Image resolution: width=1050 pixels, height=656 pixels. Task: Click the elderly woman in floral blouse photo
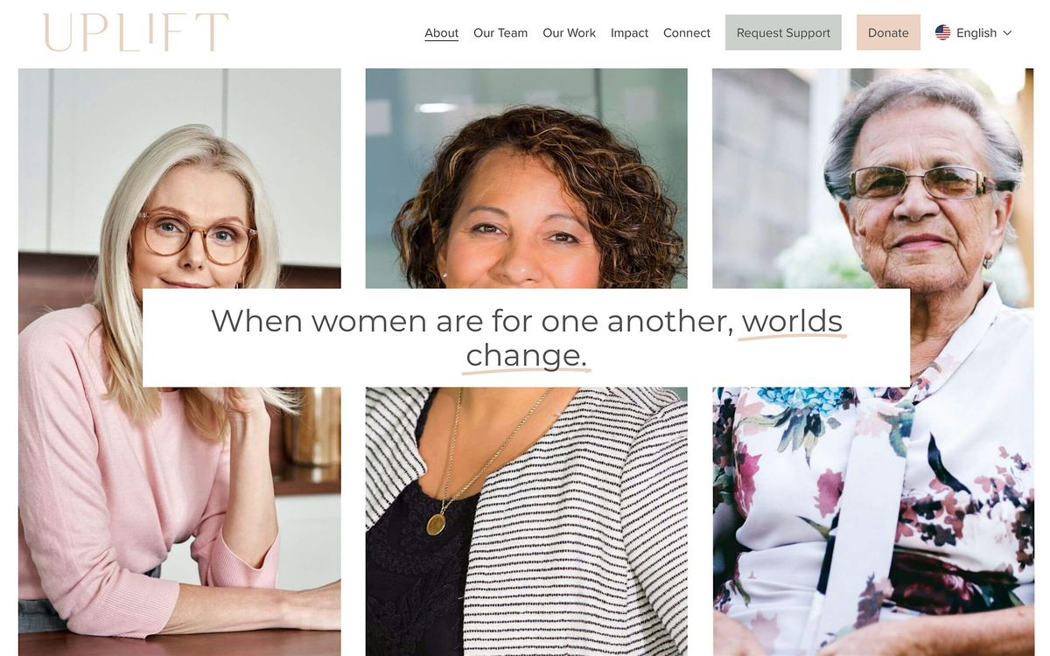(x=873, y=490)
